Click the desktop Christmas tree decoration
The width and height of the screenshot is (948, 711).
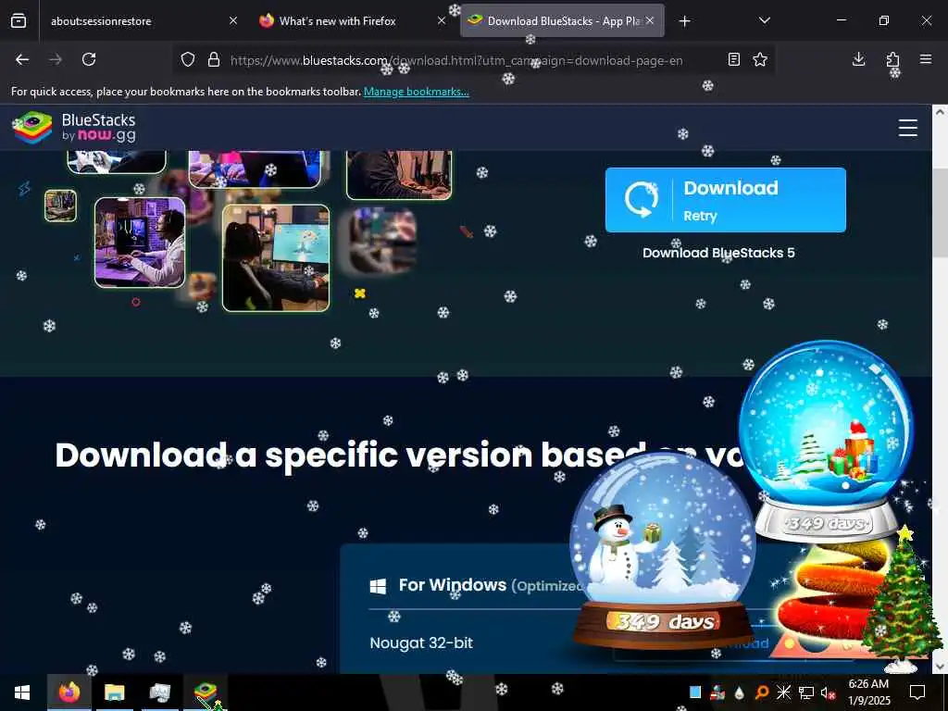point(902,599)
